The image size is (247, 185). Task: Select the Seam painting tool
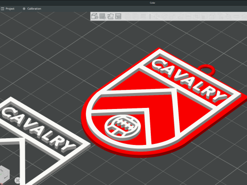coord(213,16)
